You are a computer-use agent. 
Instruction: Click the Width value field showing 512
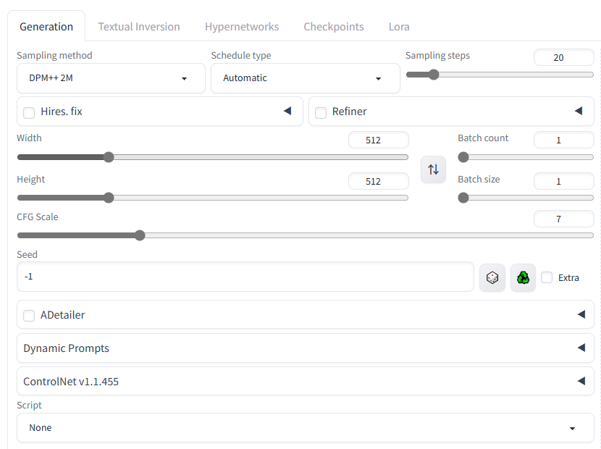coord(378,140)
